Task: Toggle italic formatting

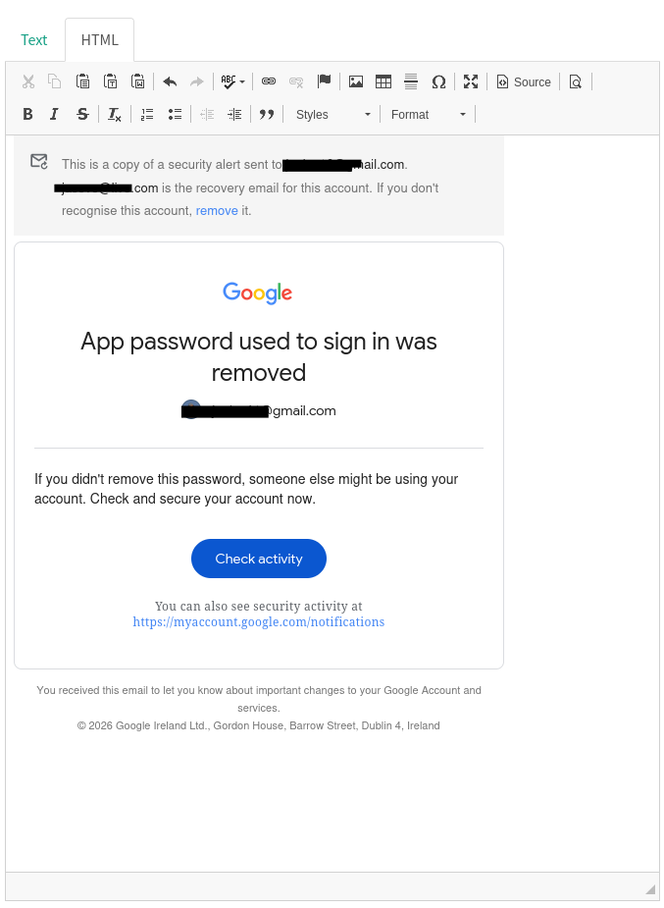Action: point(55,115)
